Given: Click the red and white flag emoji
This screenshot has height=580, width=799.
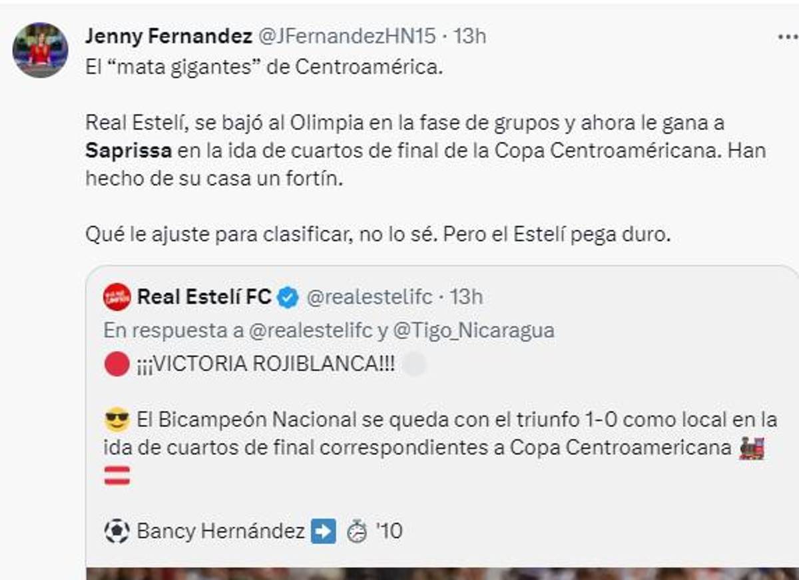Looking at the screenshot, I should (x=117, y=475).
